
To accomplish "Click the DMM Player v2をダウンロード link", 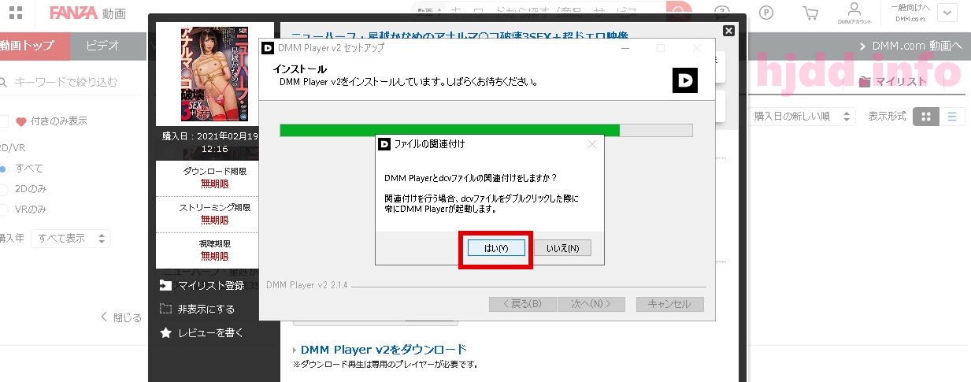I will point(384,349).
